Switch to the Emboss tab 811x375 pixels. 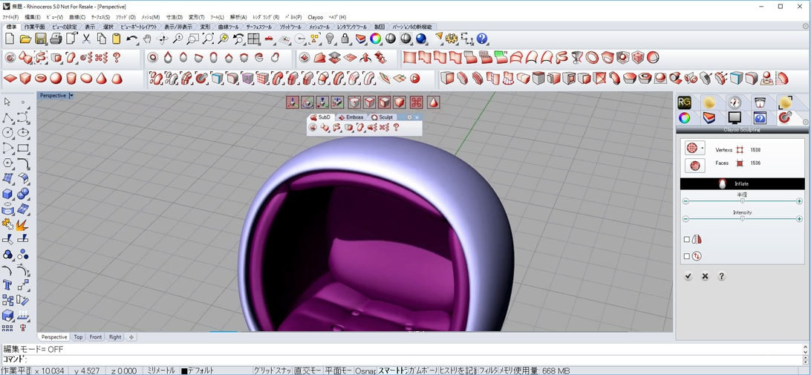[x=351, y=117]
